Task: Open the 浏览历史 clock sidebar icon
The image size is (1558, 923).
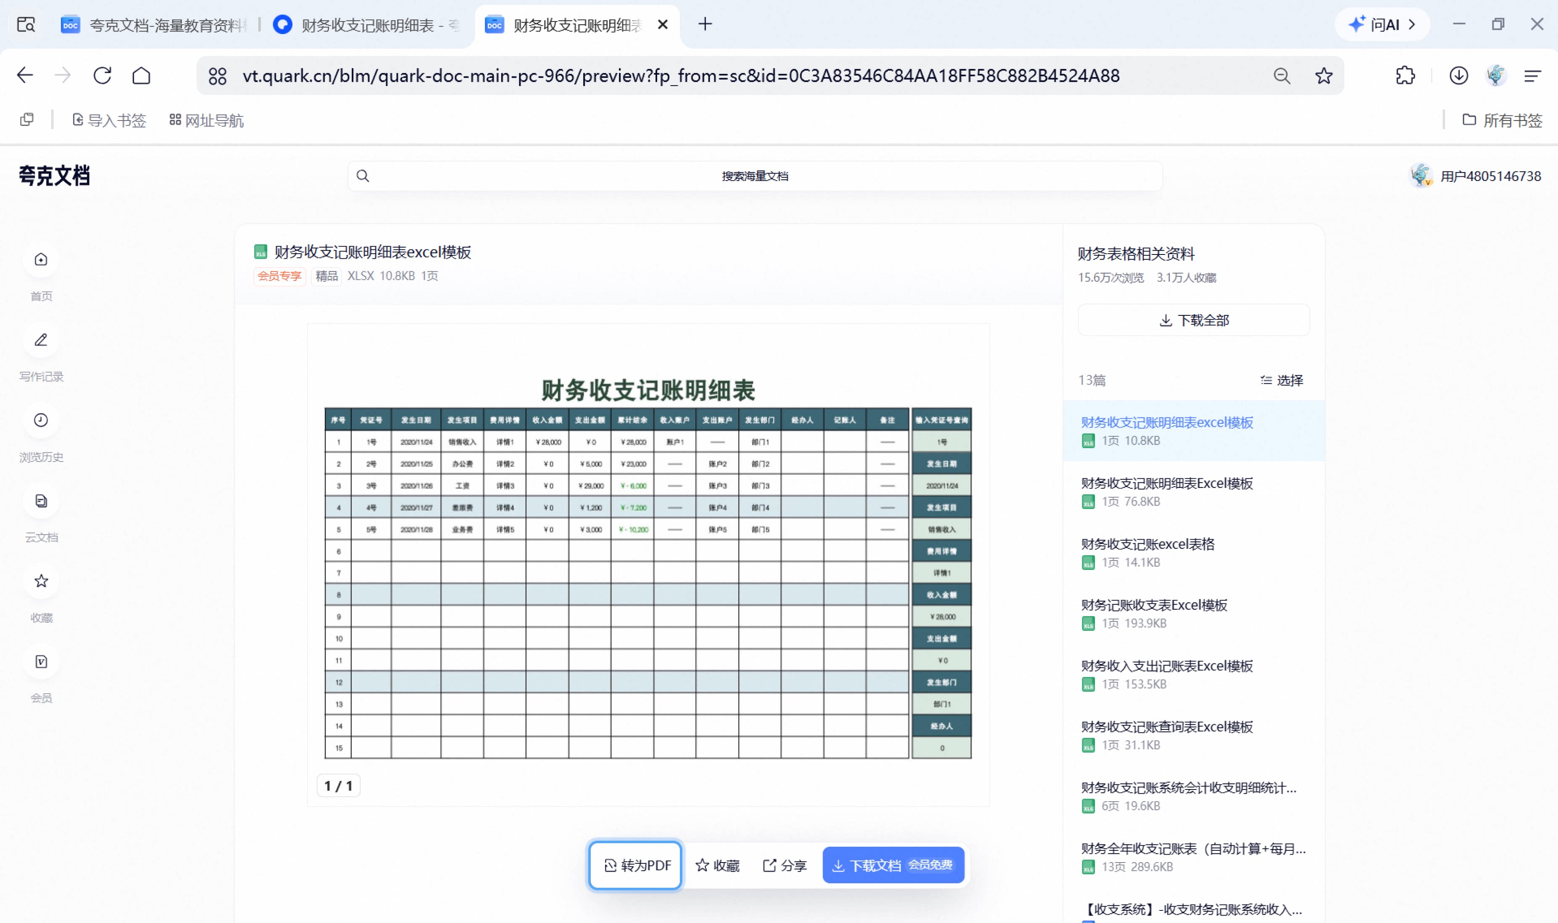Action: [x=41, y=420]
